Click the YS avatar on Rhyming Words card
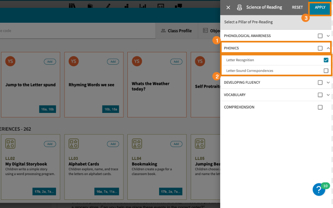333x208 pixels. tap(74, 61)
